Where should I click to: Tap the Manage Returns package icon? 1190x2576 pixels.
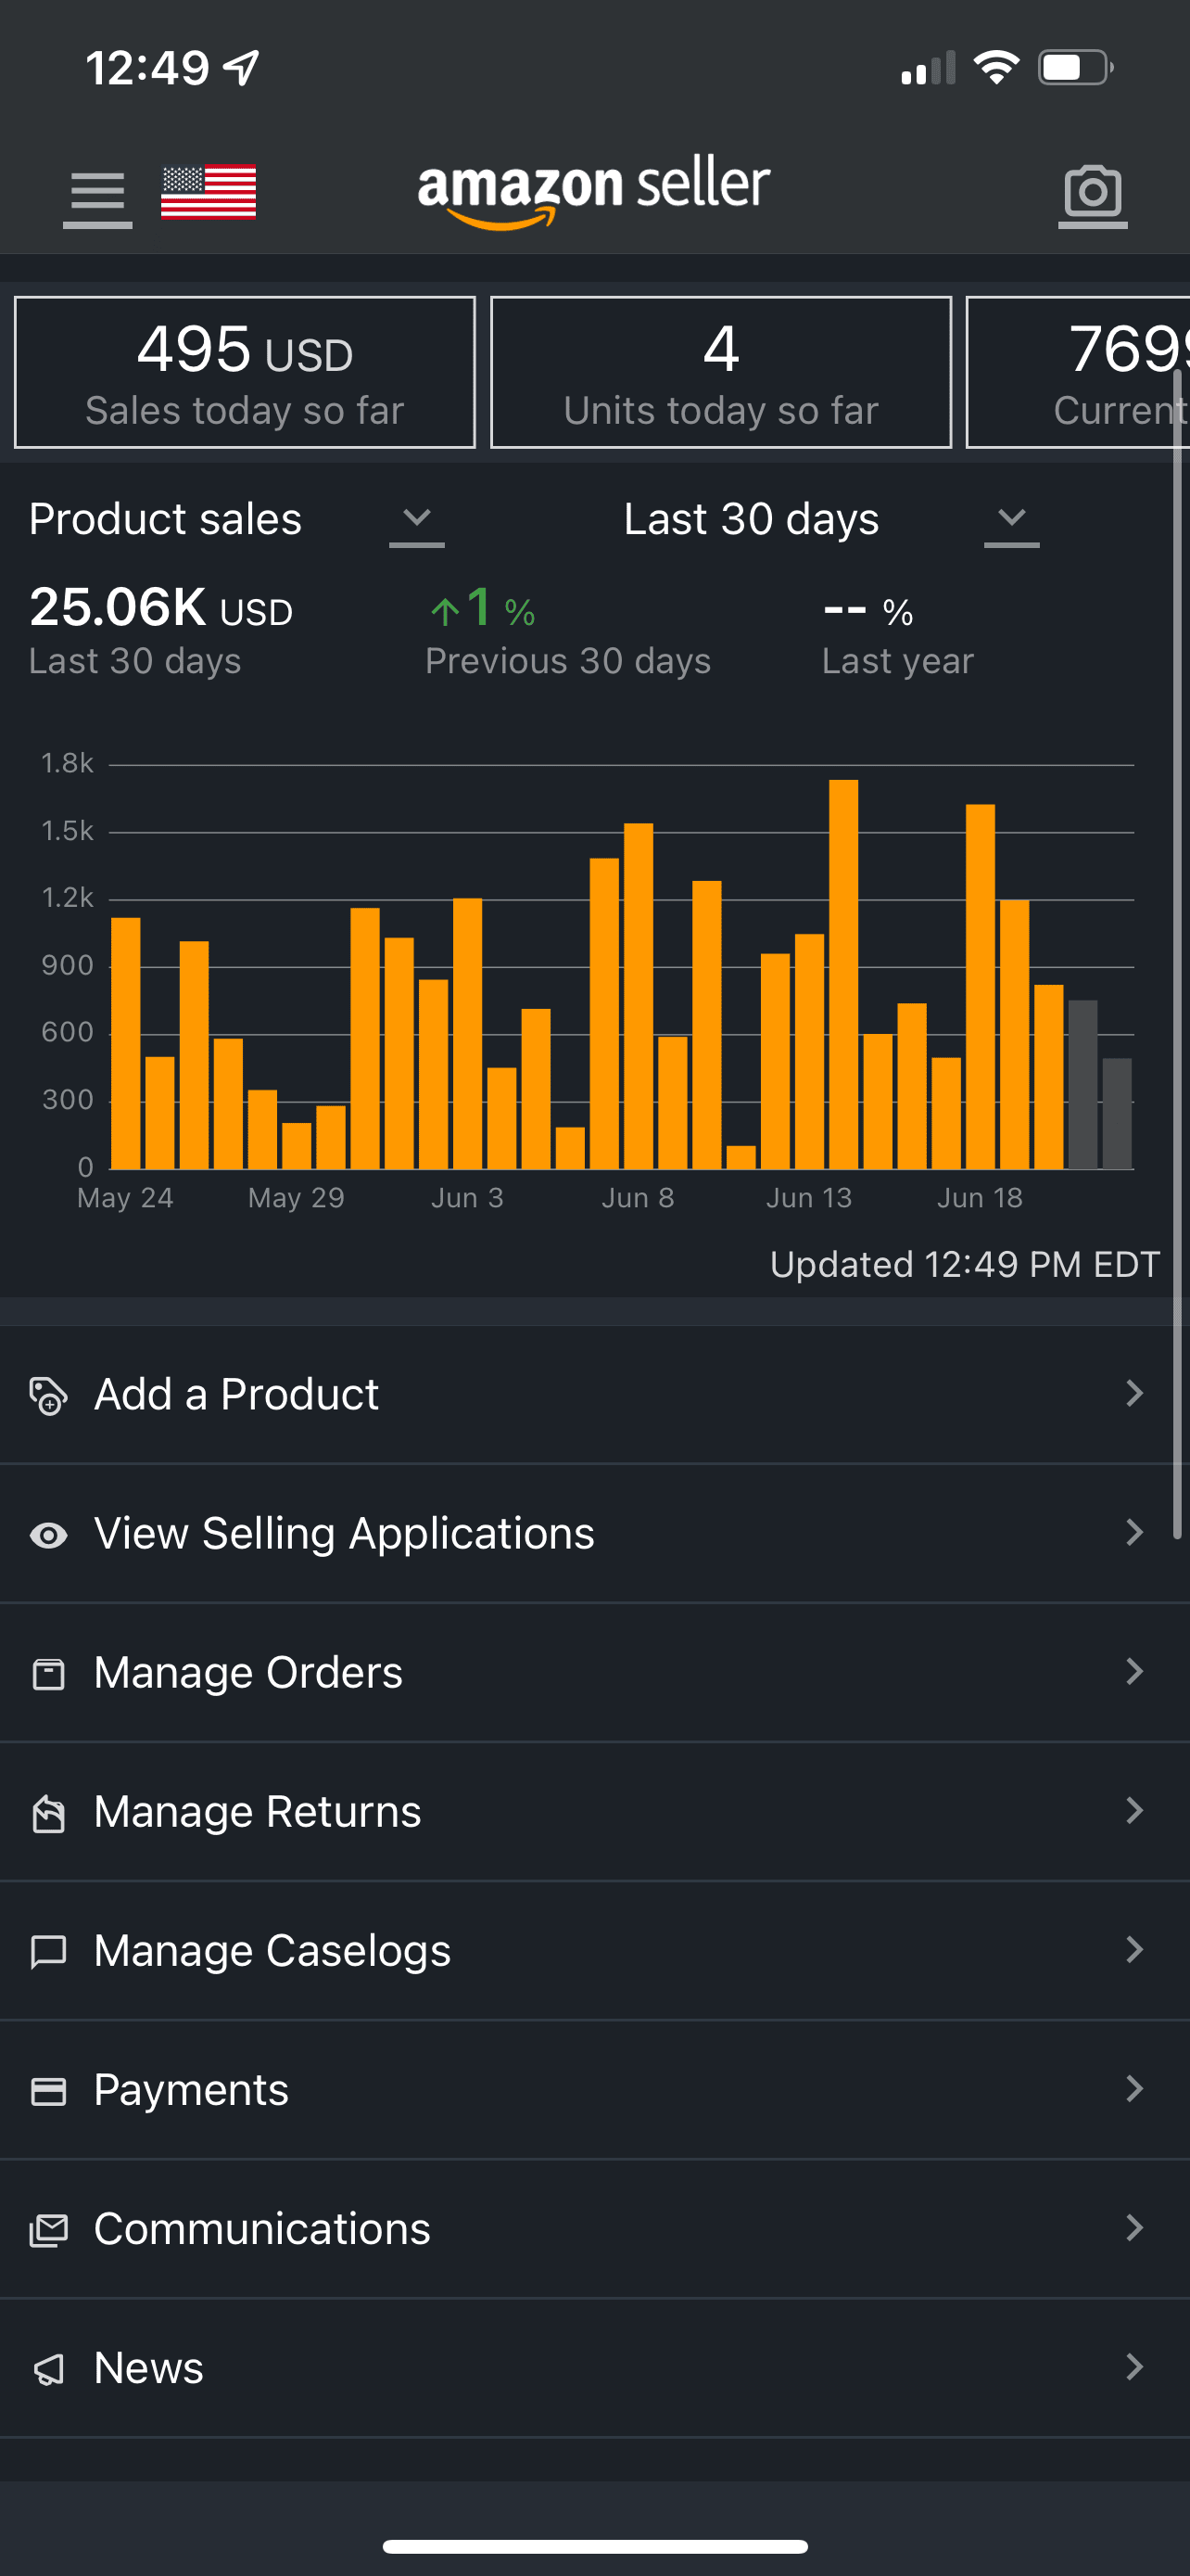pos(48,1812)
